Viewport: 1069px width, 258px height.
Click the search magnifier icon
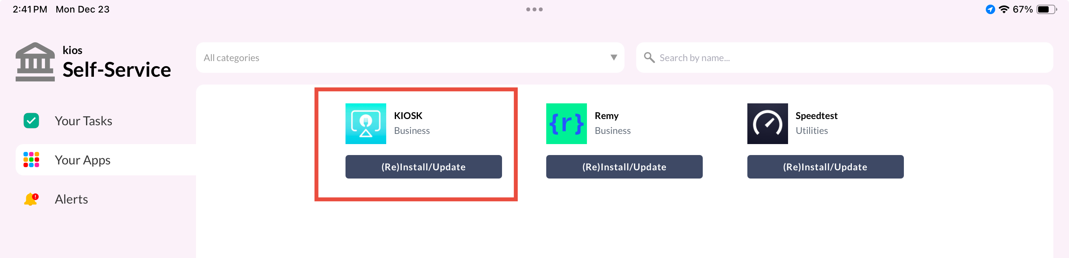tap(649, 57)
